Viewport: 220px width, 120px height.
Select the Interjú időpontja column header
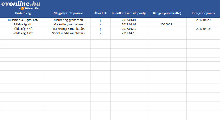(x=203, y=13)
